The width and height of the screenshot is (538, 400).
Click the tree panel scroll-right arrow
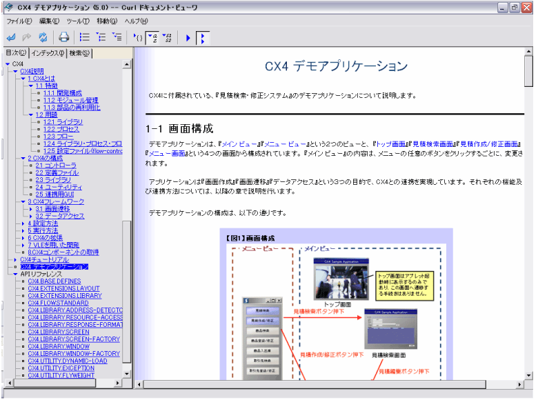pyautogui.click(x=118, y=383)
